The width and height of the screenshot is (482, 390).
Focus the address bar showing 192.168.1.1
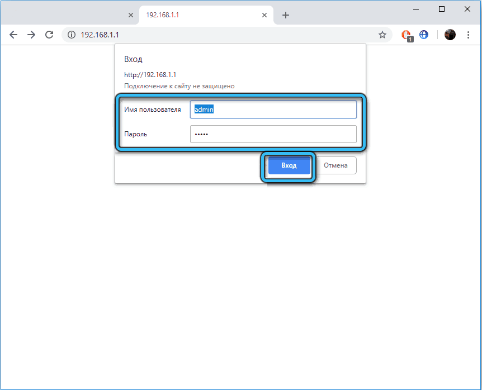[224, 35]
